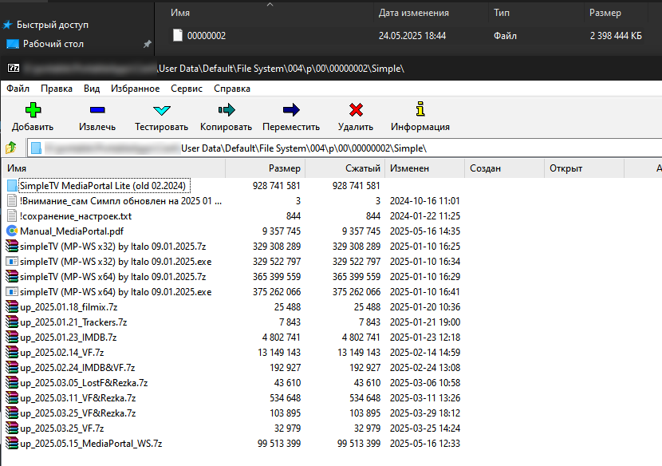662x466 pixels.
Task: Select Быстрый доступ in Explorer sidebar
Action: tap(53, 25)
